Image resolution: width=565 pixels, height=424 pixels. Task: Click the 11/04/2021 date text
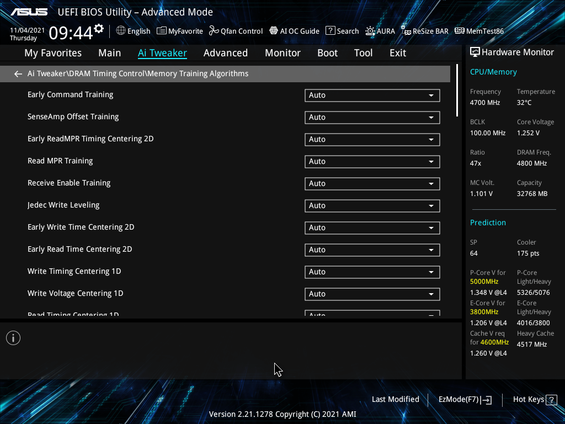[28, 30]
